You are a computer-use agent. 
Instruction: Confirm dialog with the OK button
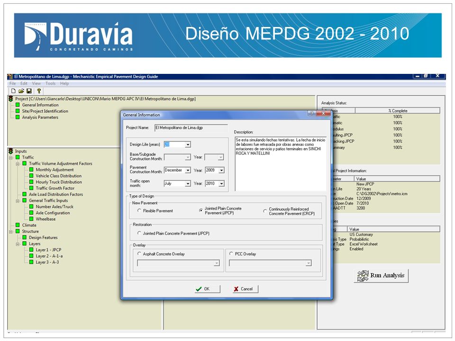tap(207, 289)
